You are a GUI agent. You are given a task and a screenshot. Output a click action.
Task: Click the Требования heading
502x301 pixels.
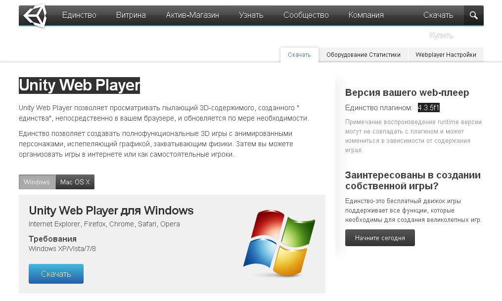pos(52,239)
